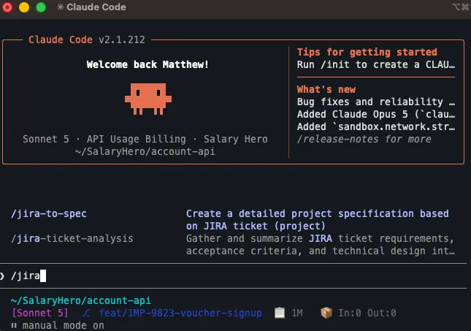This screenshot has width=471, height=331.
Task: Click the keyboard shortcut symbols in title bar
Action: [462, 7]
